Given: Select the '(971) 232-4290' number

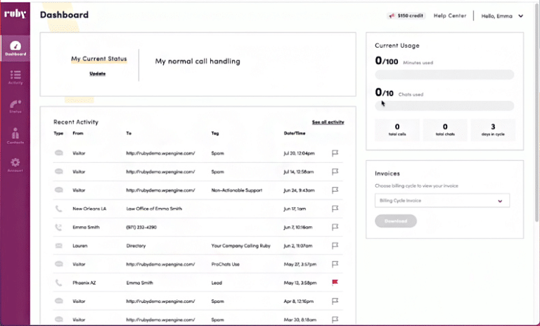Looking at the screenshot, I should click(x=141, y=227).
